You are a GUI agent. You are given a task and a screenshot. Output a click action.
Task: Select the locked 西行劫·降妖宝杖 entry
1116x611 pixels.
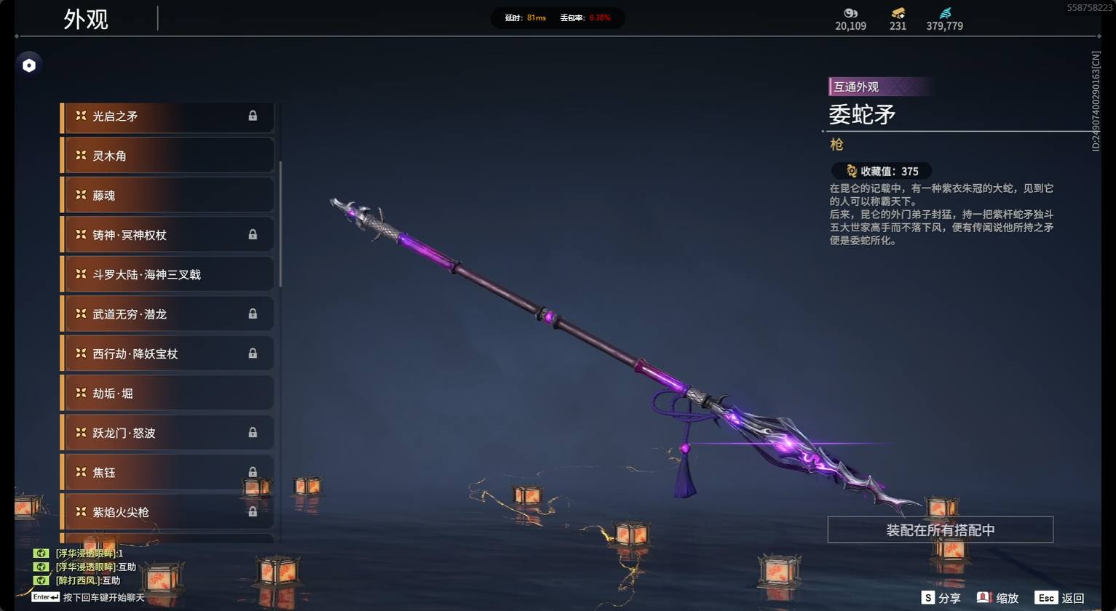click(x=167, y=354)
